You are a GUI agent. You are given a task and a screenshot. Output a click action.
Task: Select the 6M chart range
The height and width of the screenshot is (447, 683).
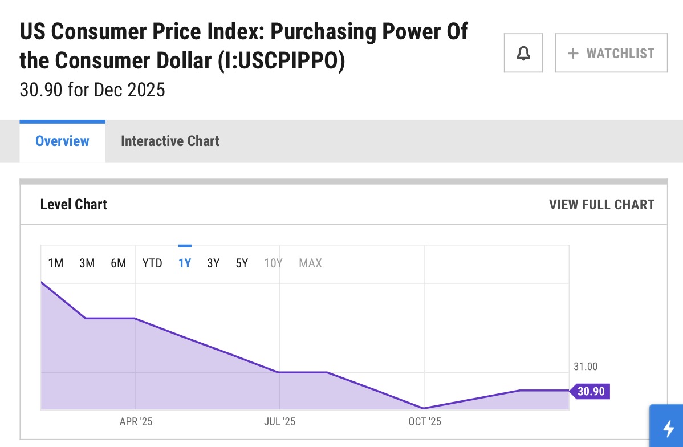pyautogui.click(x=119, y=263)
